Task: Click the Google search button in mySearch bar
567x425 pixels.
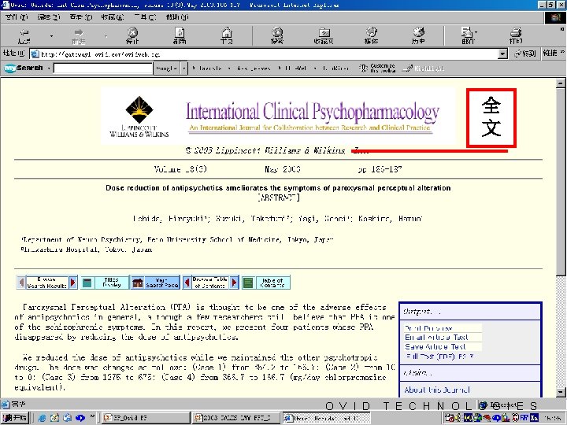Action: [166, 68]
